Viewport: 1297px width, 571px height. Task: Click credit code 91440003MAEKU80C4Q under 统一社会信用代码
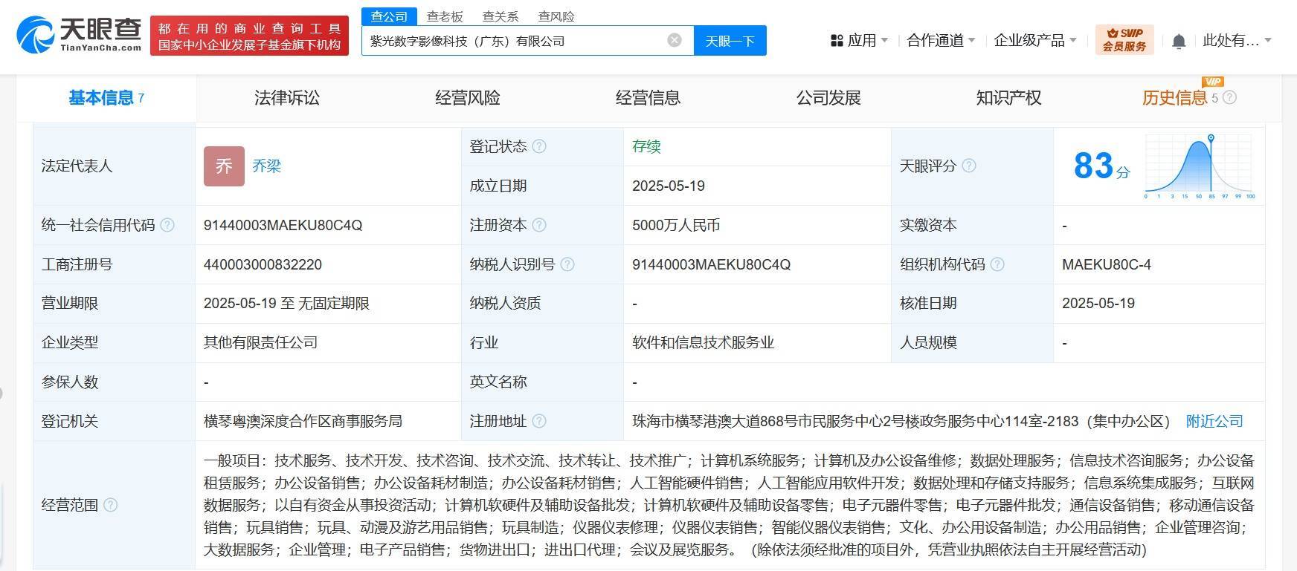pyautogui.click(x=283, y=225)
